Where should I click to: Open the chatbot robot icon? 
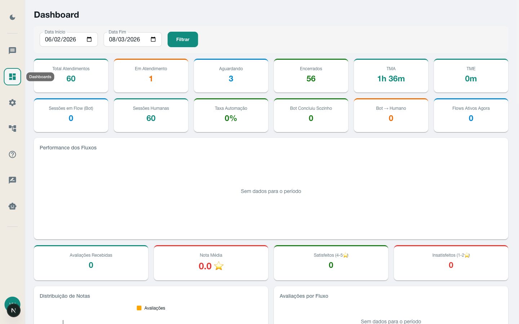(x=12, y=206)
